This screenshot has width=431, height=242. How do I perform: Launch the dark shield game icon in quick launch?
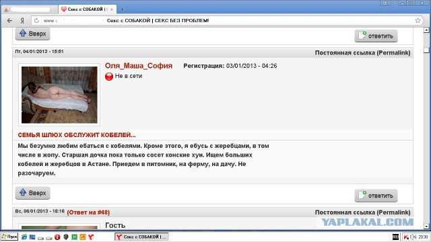tap(66, 237)
